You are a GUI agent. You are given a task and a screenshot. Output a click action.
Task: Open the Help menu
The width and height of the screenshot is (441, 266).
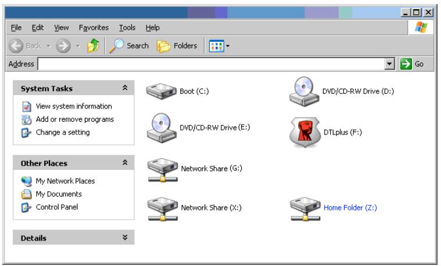(x=152, y=27)
